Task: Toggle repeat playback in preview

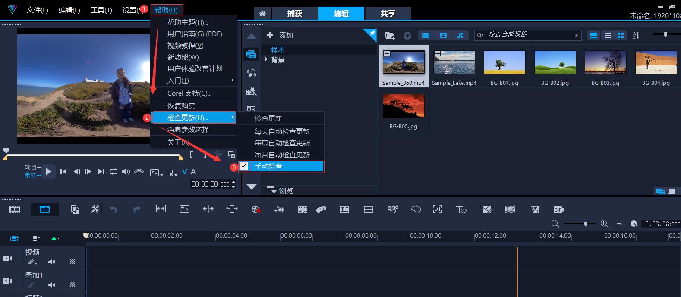Action: (113, 171)
